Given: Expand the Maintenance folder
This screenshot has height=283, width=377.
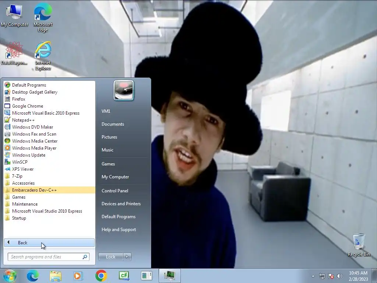Looking at the screenshot, I should pyautogui.click(x=49, y=204).
